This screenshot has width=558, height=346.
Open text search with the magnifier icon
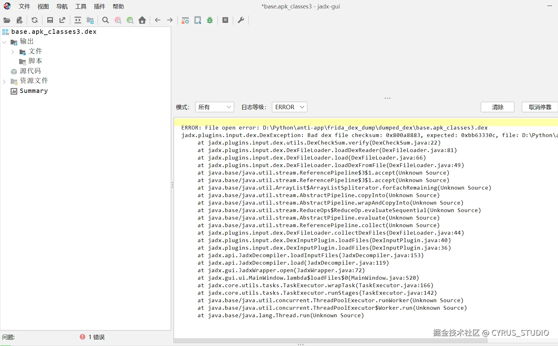click(106, 20)
